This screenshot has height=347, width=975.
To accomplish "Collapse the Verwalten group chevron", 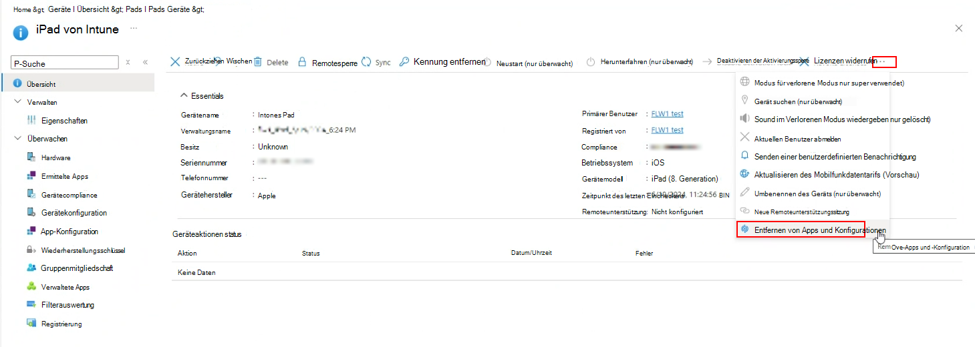I will [17, 102].
